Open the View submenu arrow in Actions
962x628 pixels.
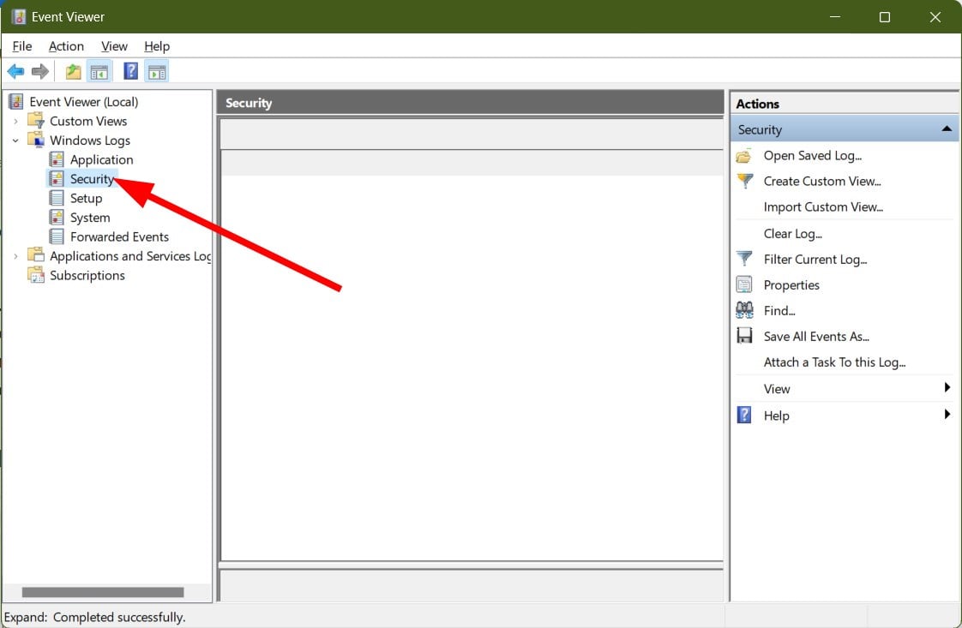947,387
